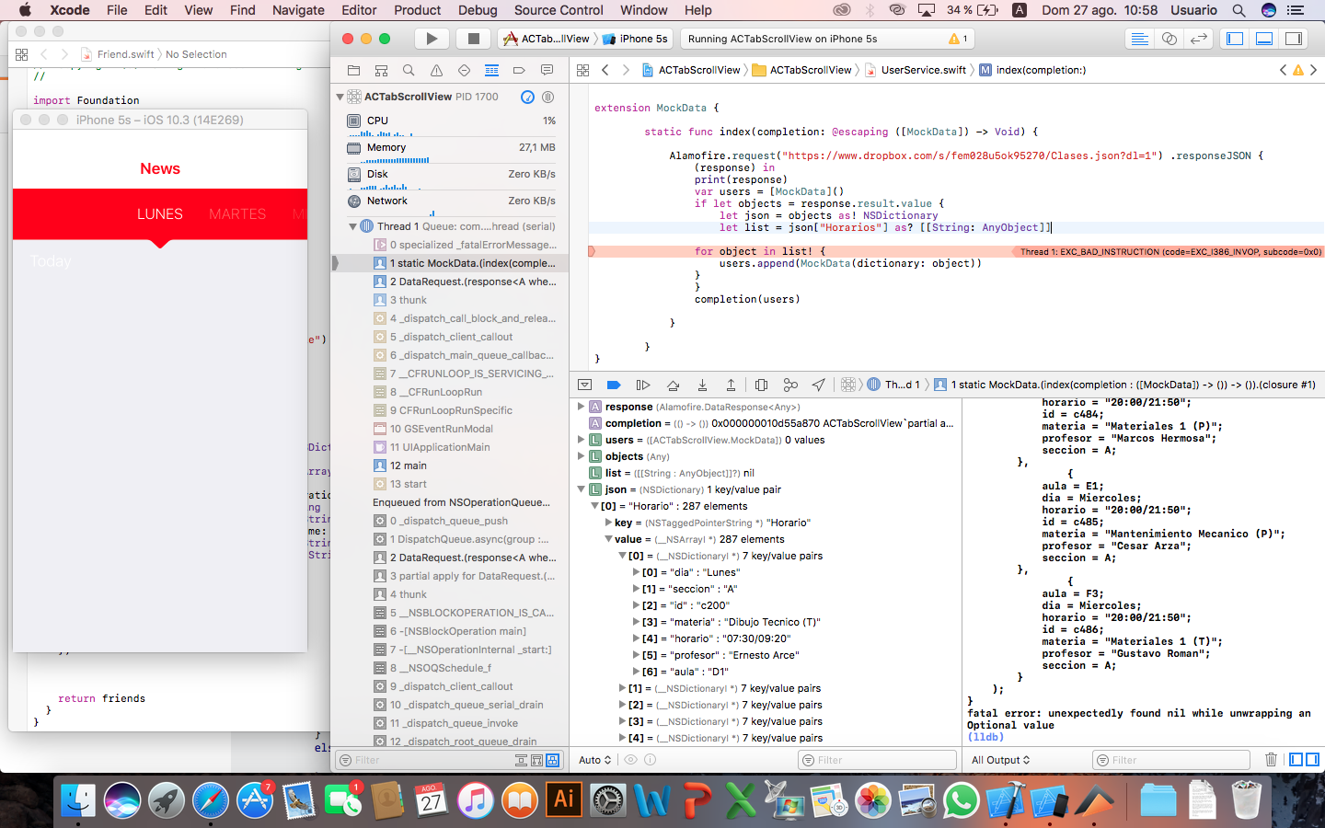This screenshot has height=828, width=1325.
Task: Choose iPhone 5s run destination
Action: (635, 39)
